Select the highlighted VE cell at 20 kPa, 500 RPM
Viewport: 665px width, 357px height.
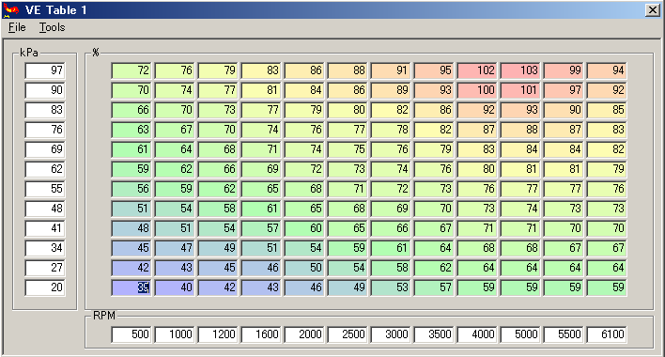131,287
